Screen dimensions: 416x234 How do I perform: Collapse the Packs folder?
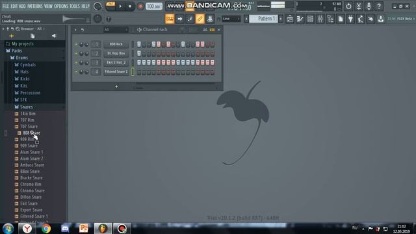pyautogui.click(x=17, y=51)
